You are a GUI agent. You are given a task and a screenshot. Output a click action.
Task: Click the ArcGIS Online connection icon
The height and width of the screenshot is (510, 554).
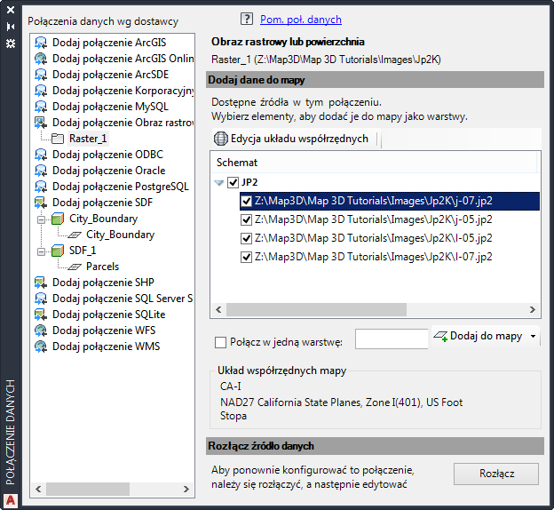coord(41,59)
